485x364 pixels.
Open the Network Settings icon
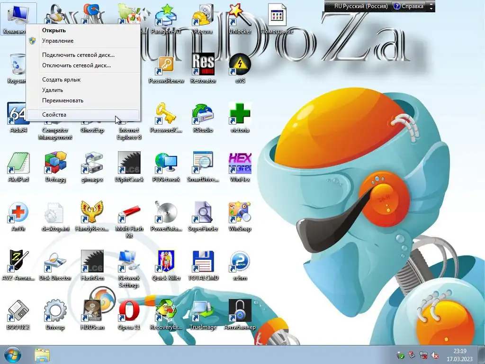(x=129, y=269)
